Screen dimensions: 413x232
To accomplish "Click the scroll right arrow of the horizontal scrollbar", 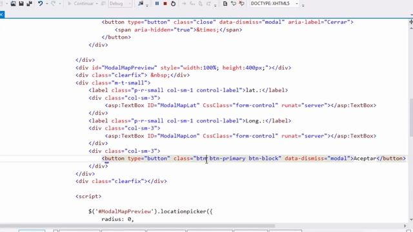I will (405, 226).
